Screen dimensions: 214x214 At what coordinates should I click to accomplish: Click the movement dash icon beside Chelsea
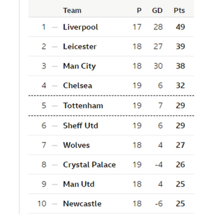(55, 86)
